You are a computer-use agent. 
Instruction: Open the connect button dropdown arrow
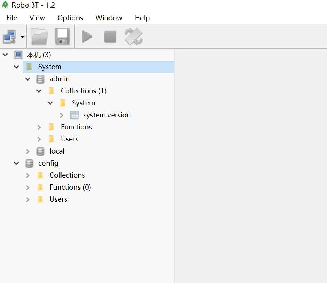(x=23, y=37)
